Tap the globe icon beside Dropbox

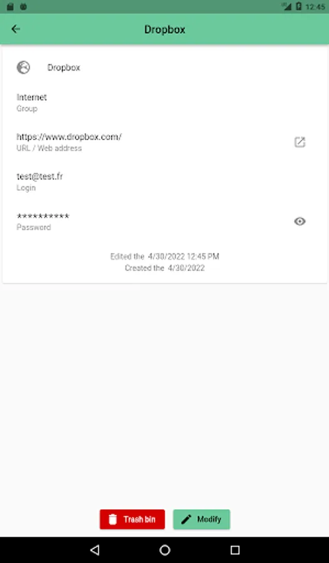coord(23,68)
